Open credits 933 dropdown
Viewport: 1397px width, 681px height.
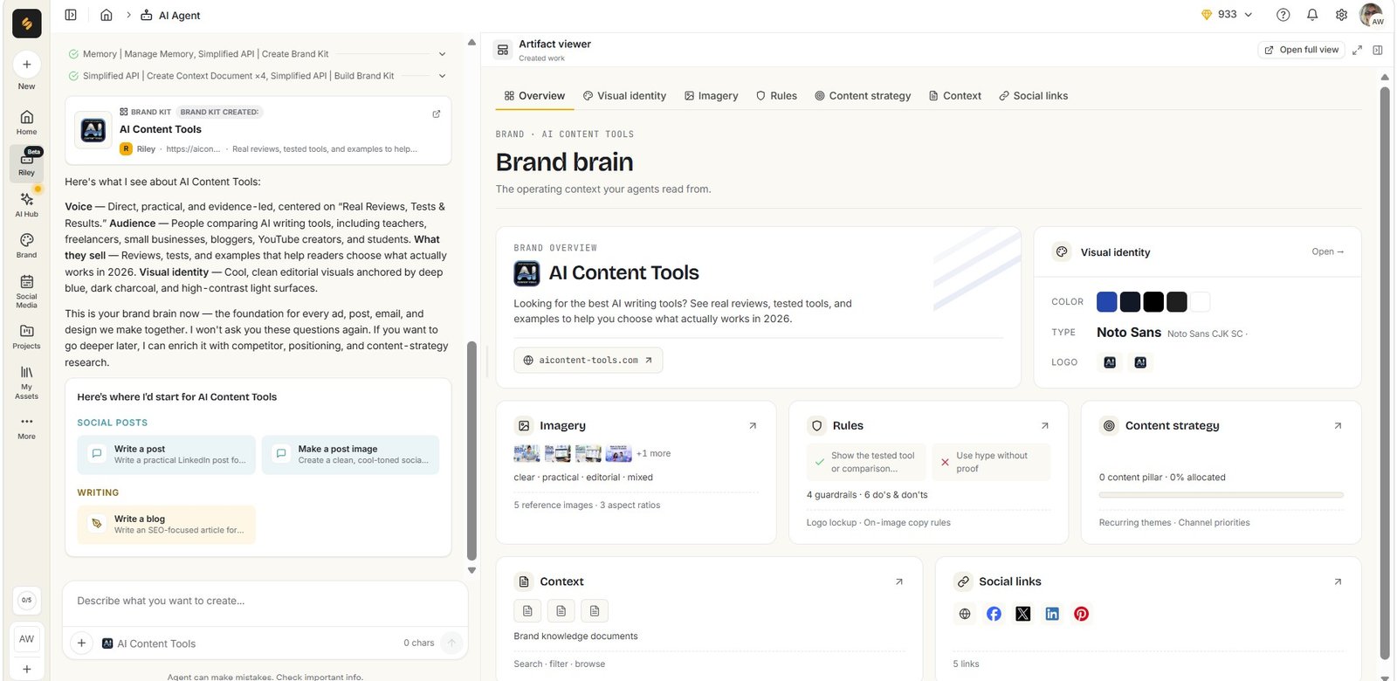pyautogui.click(x=1228, y=15)
